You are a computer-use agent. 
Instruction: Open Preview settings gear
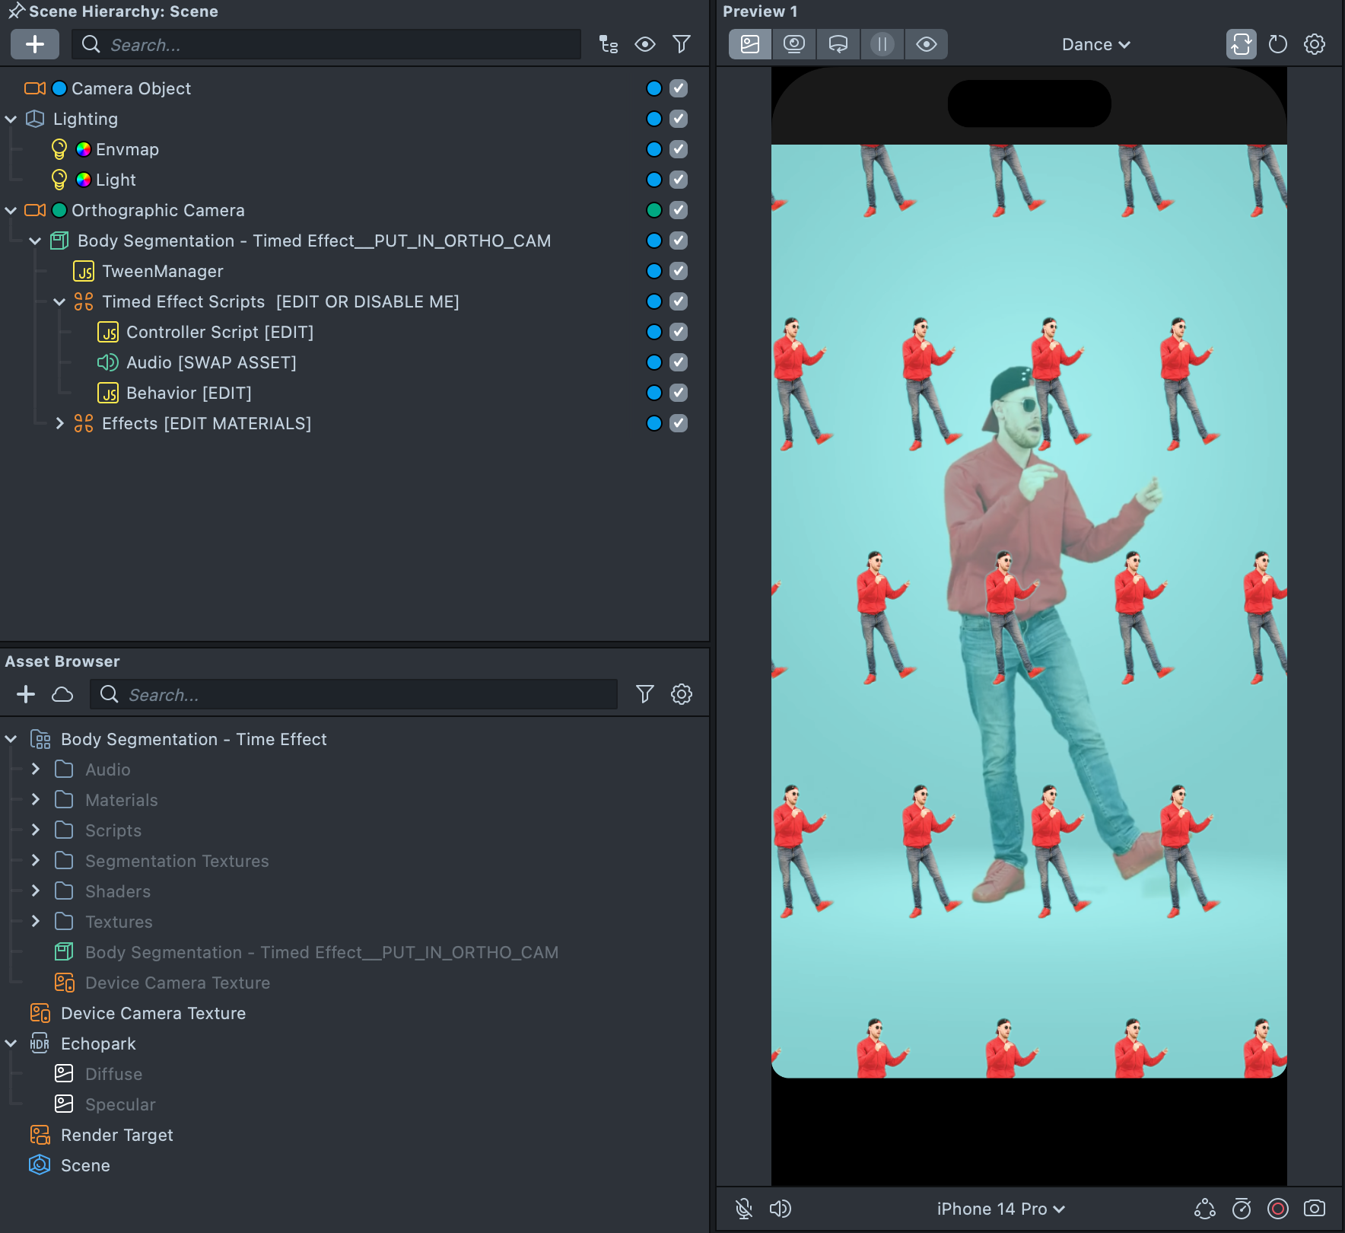(1315, 44)
